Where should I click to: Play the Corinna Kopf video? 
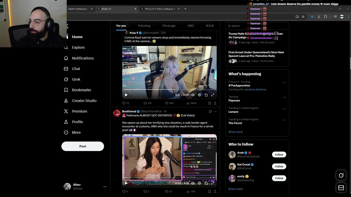point(126,95)
